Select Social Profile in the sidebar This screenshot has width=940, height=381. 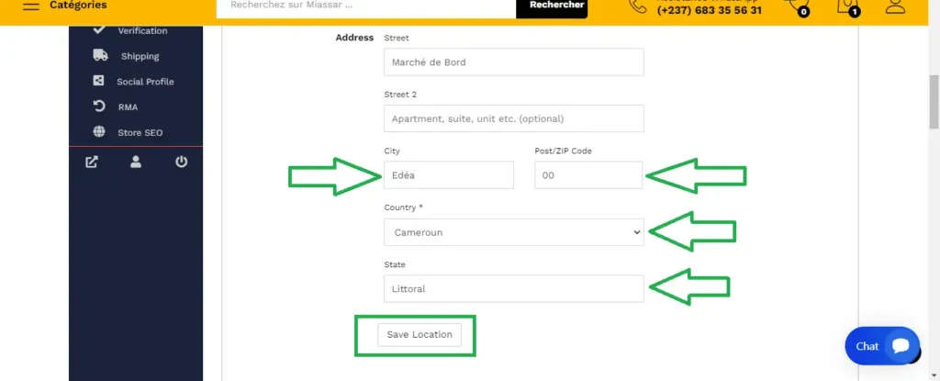tap(144, 82)
